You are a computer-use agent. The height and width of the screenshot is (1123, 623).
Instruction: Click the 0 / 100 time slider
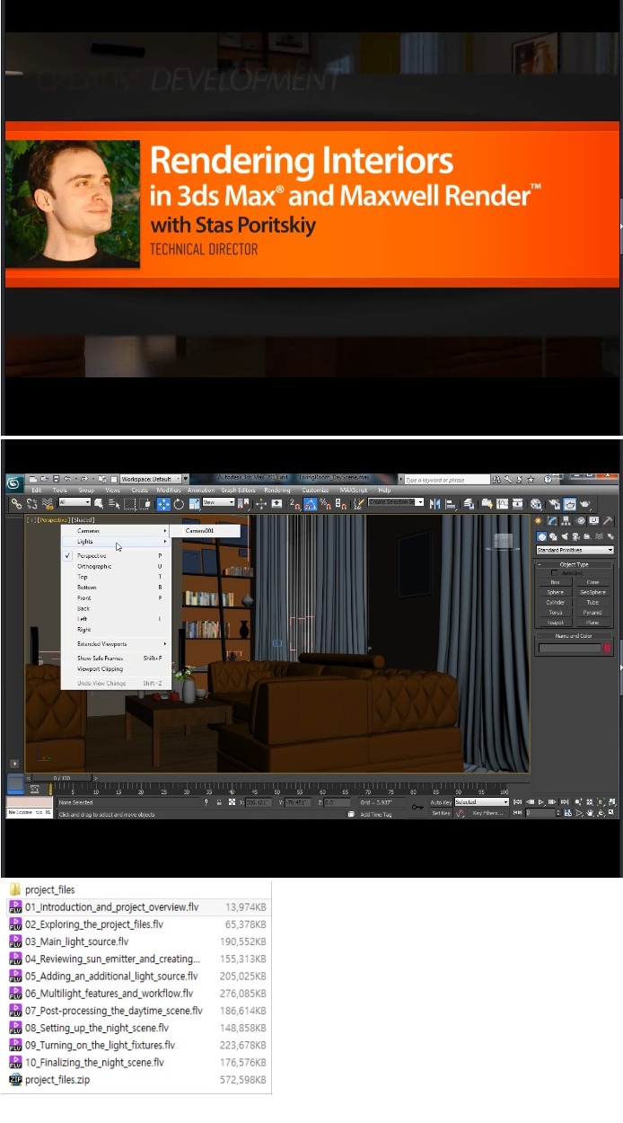(x=61, y=778)
